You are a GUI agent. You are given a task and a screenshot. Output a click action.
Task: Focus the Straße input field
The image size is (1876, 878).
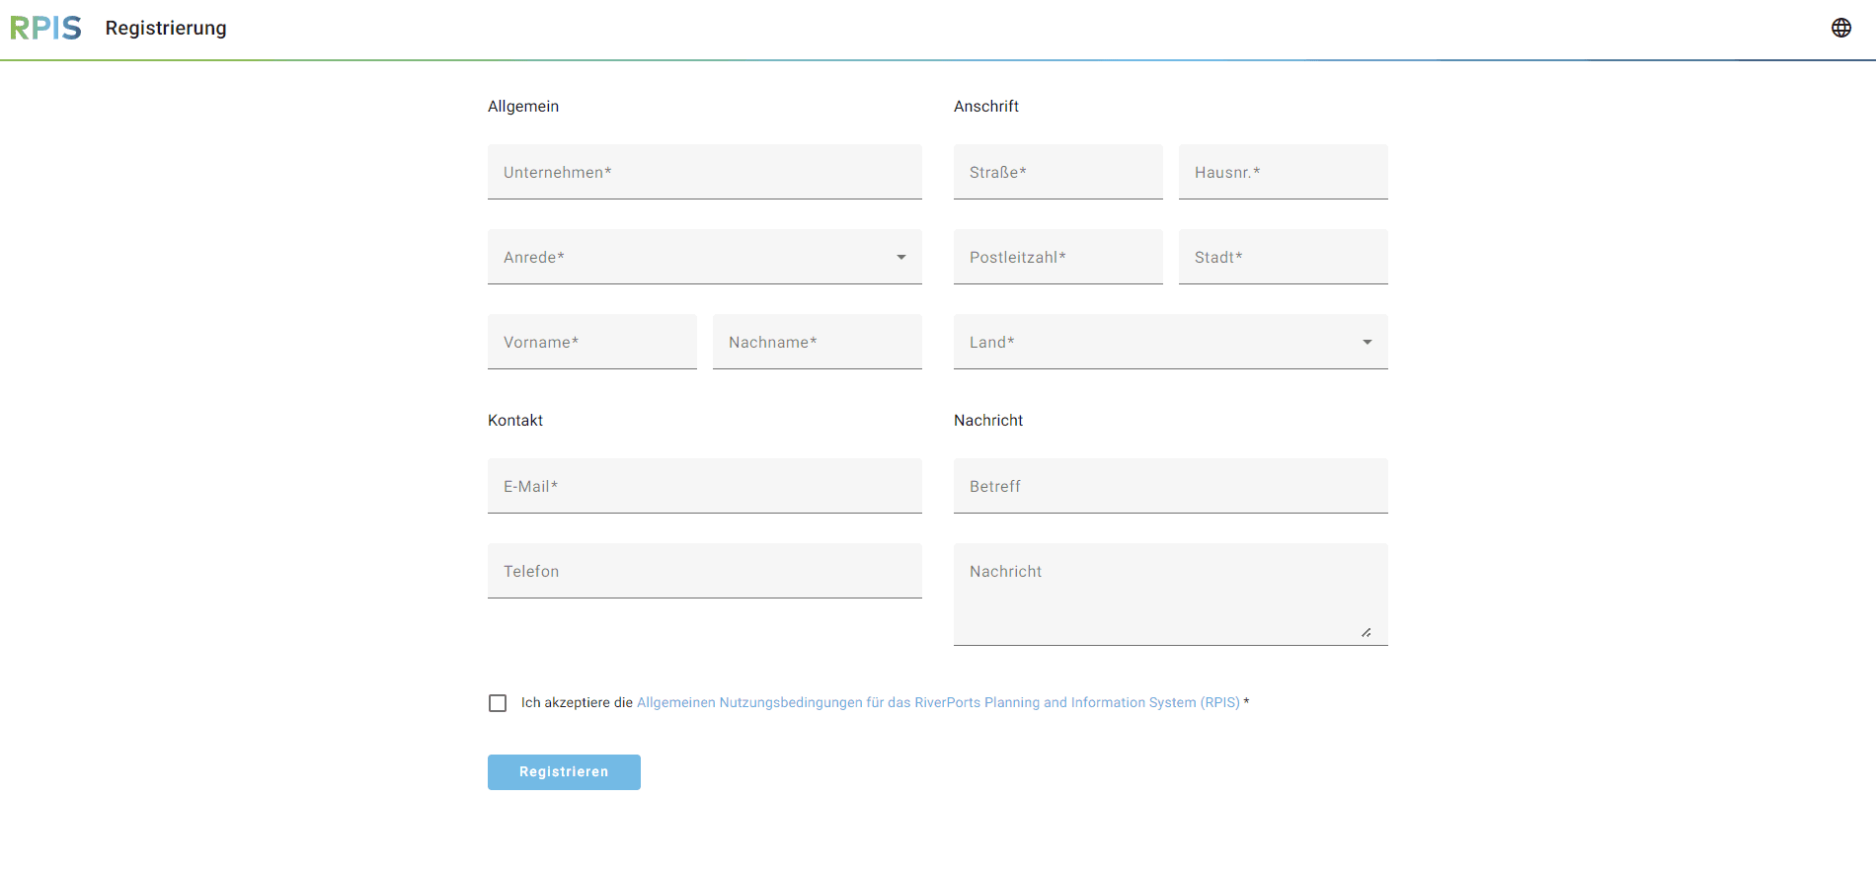pos(1058,172)
